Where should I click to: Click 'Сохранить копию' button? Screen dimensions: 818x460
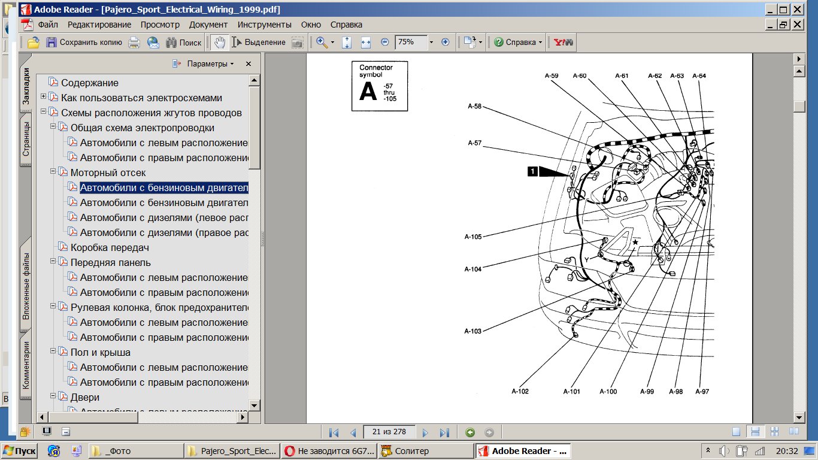[x=84, y=43]
